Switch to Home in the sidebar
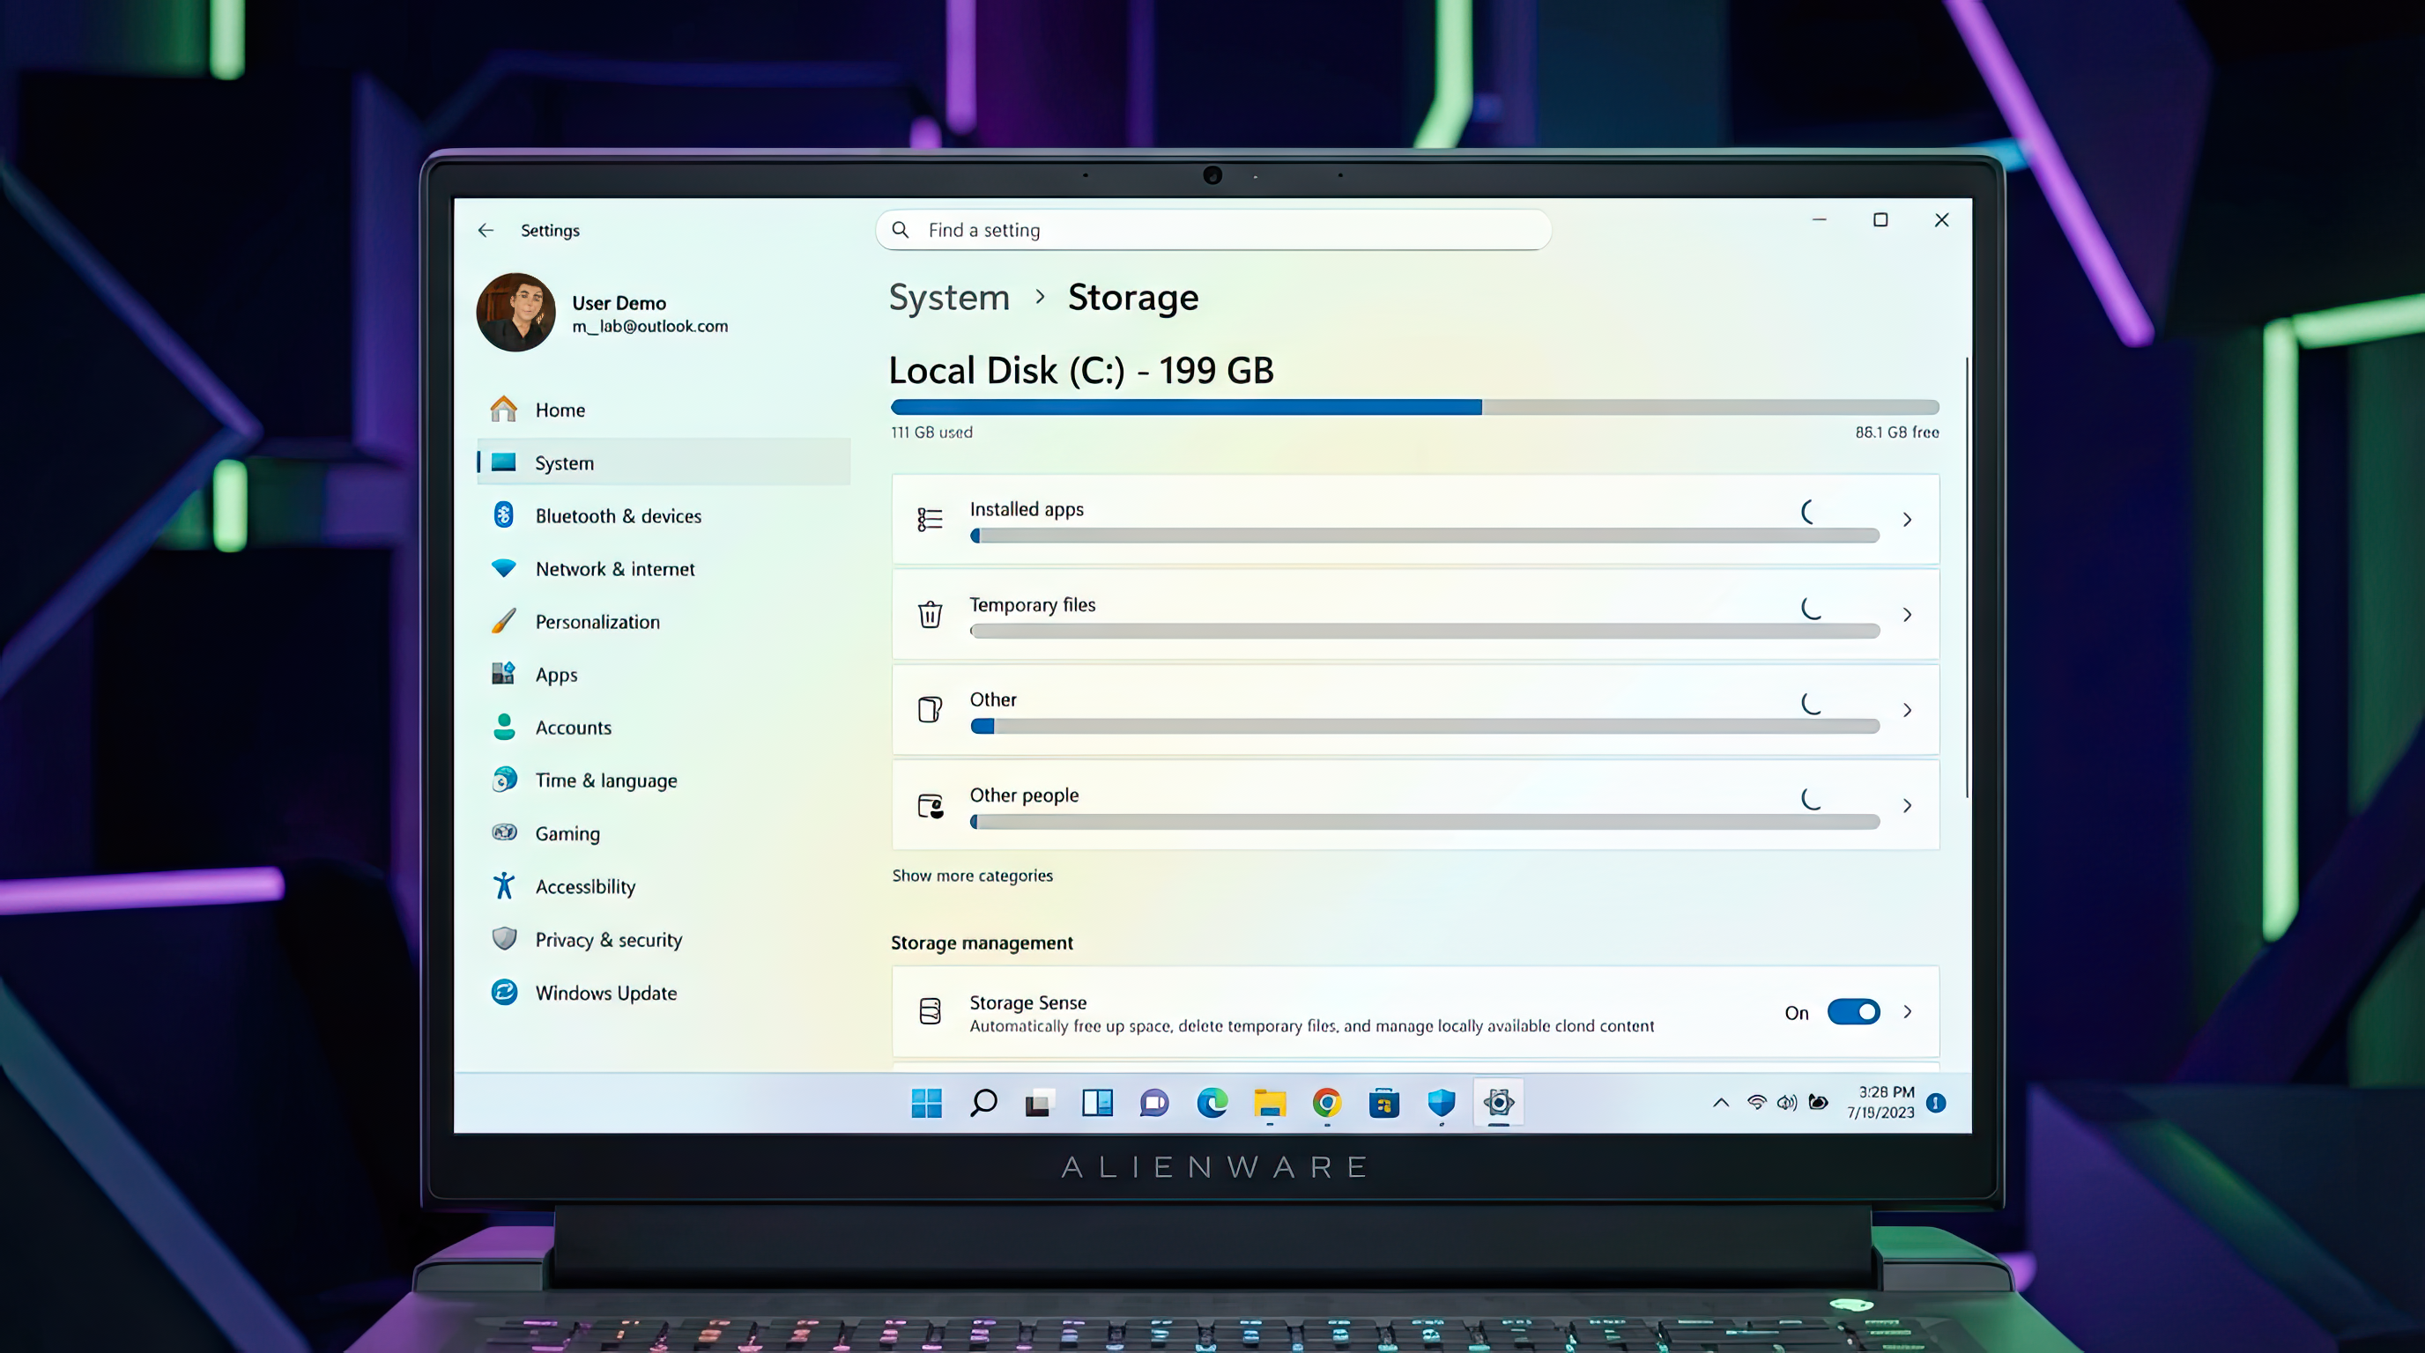2425x1353 pixels. click(561, 410)
